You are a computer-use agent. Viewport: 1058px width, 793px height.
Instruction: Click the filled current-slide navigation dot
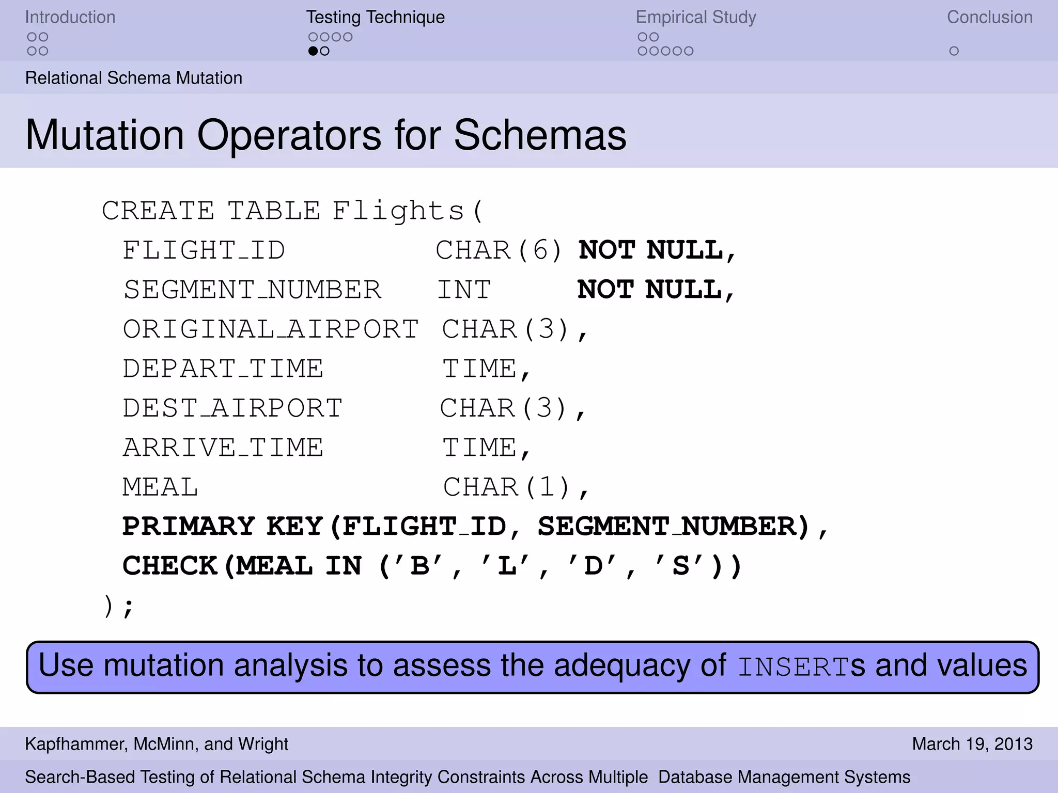(x=313, y=51)
